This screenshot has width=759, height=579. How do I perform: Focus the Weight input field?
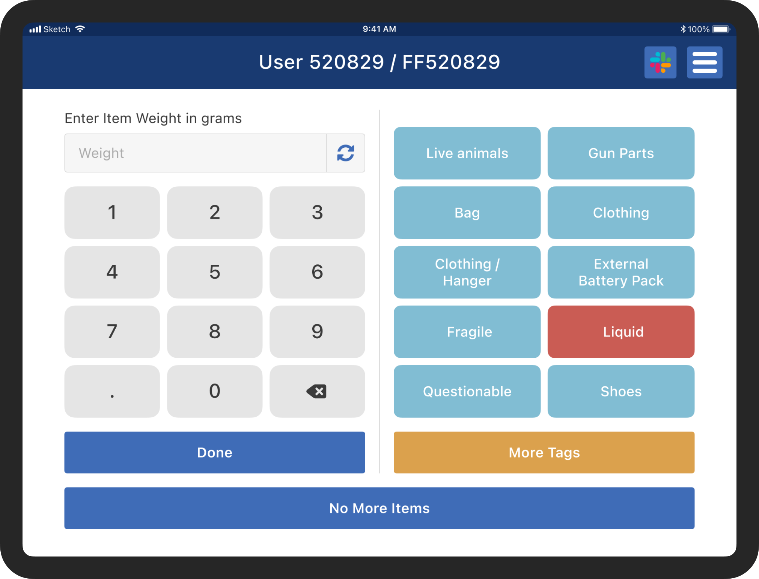pyautogui.click(x=195, y=153)
